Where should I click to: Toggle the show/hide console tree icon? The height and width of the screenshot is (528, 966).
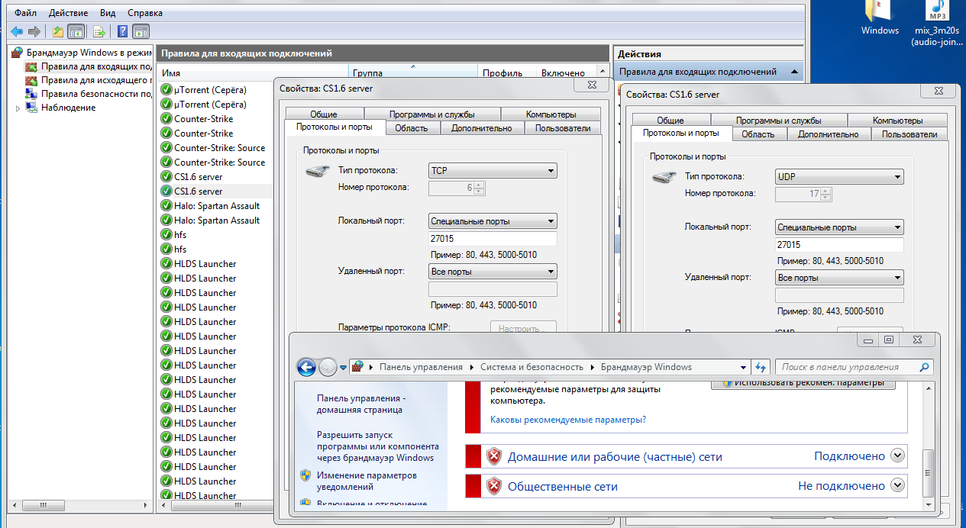point(76,31)
